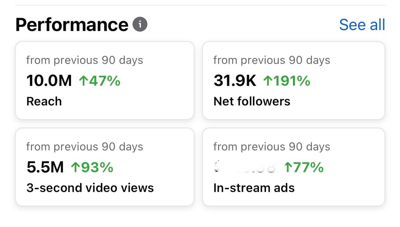Open the Performance info icon
The image size is (400, 227).
[140, 24]
